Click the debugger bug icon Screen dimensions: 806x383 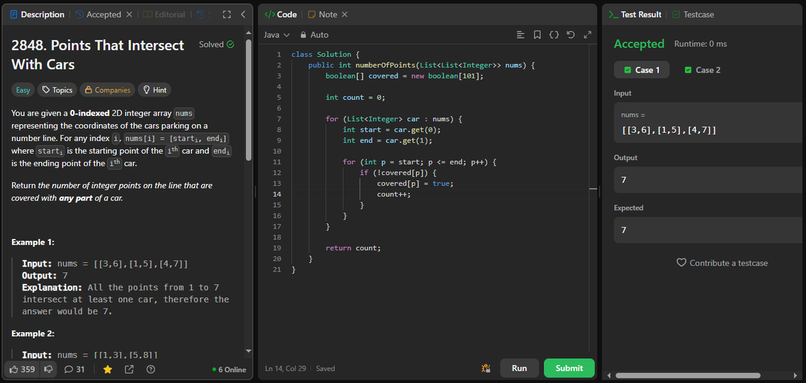tap(486, 368)
